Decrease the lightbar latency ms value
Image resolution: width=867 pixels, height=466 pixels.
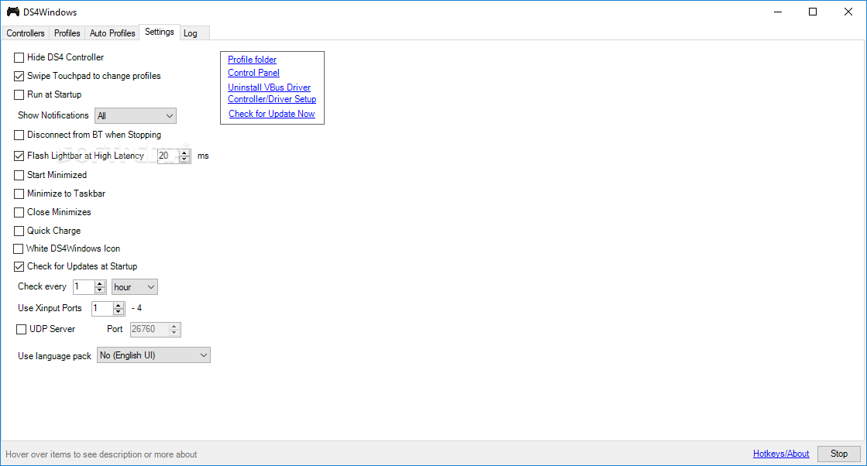tap(184, 159)
